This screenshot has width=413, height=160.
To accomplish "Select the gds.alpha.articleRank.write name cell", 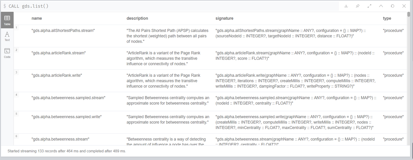I will click(x=57, y=75).
